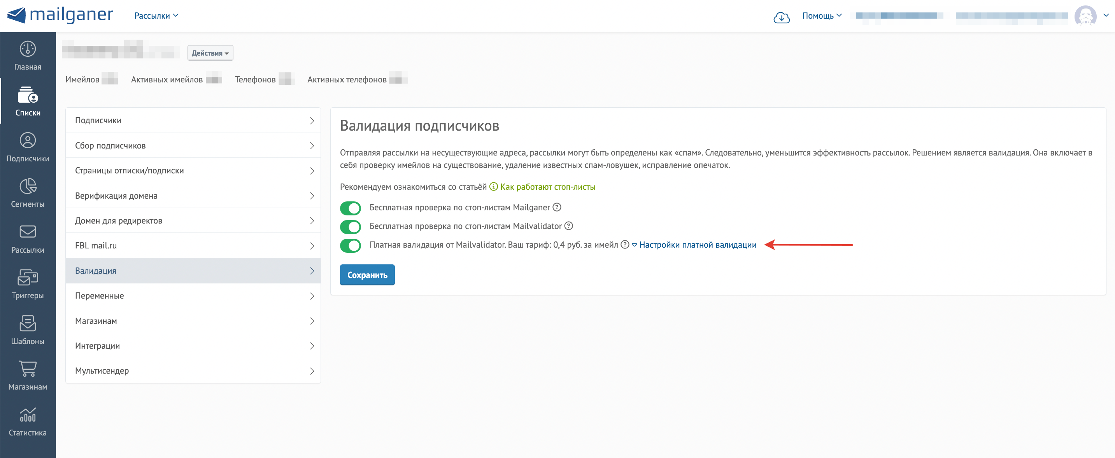The image size is (1115, 458).
Task: Disable Бесплатная проверка по стоп-листам Mailganer
Action: (350, 208)
